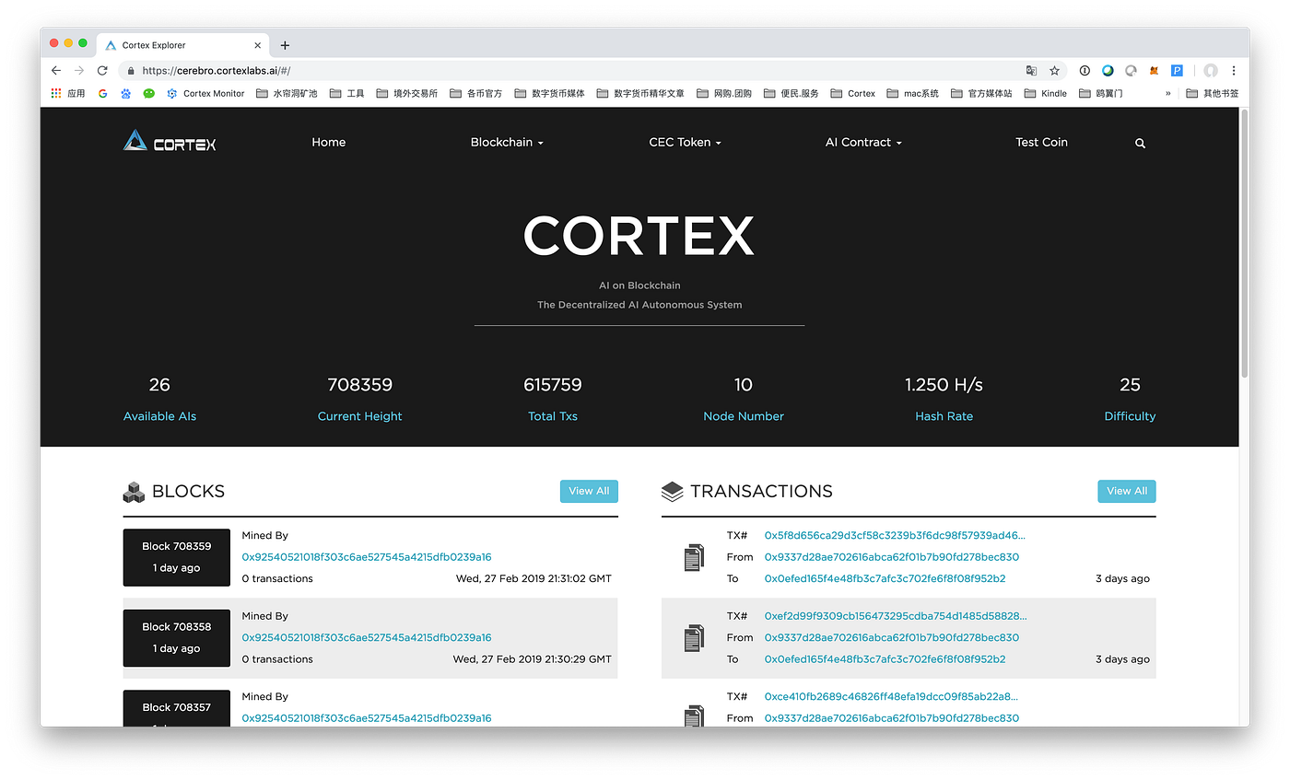The width and height of the screenshot is (1290, 780).
Task: Go to Home in the navbar
Action: coord(329,142)
